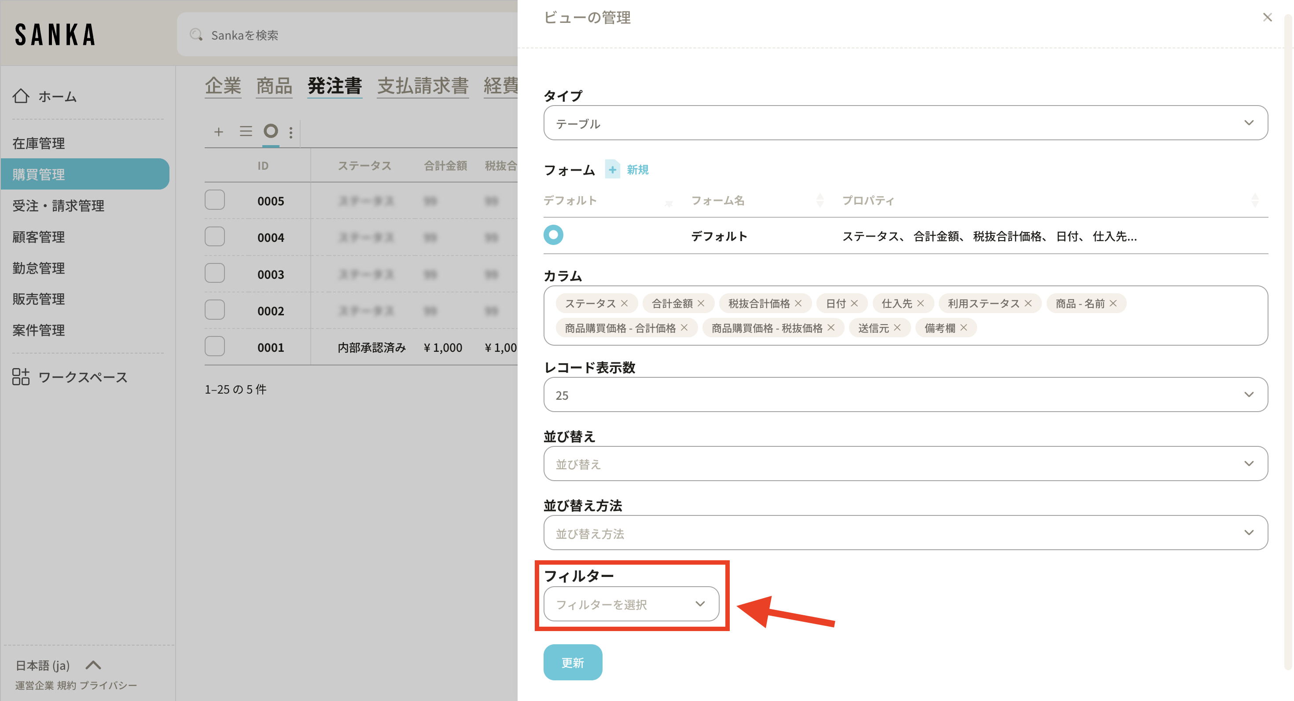This screenshot has height=701, width=1294.
Task: Click the home icon in sidebar
Action: click(x=21, y=96)
